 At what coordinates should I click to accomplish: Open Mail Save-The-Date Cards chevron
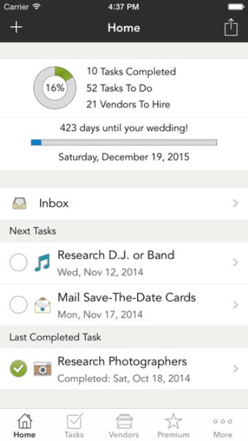[236, 305]
